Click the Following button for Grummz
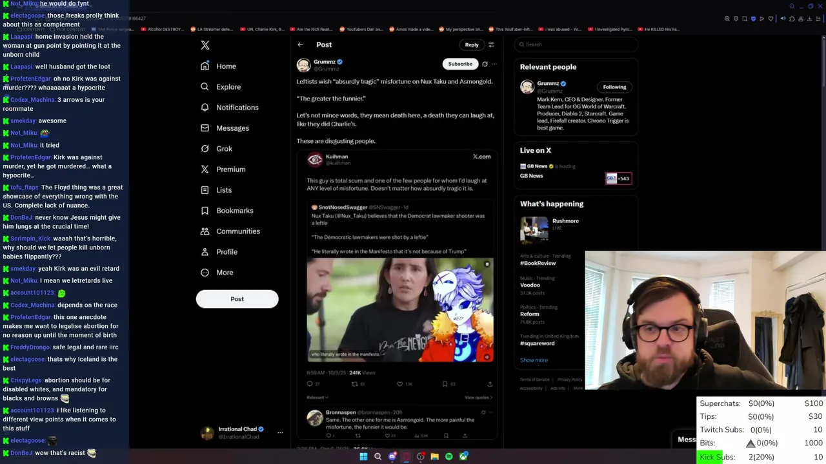The width and height of the screenshot is (826, 464). pyautogui.click(x=614, y=87)
